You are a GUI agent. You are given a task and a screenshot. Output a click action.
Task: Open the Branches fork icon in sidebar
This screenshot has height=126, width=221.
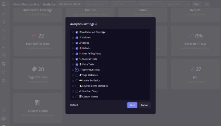pyautogui.click(x=4, y=72)
